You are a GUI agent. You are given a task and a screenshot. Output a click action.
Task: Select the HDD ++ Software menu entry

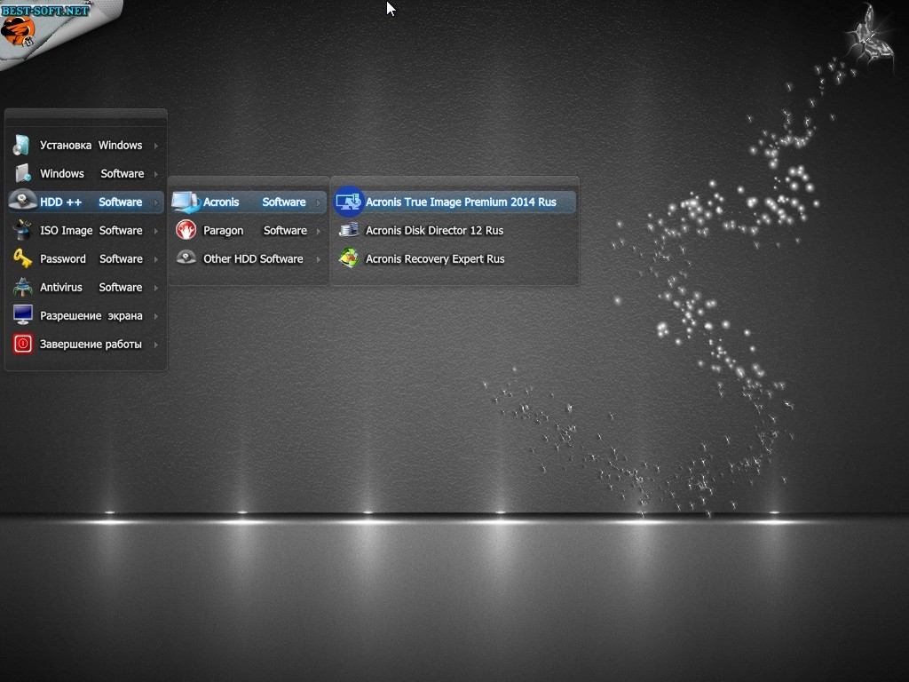86,202
